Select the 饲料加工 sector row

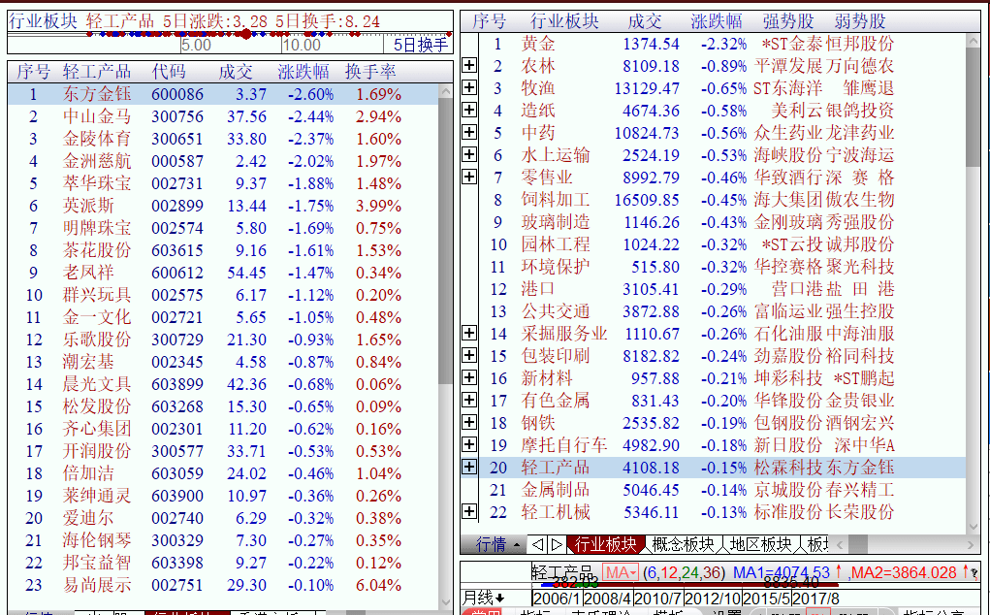tap(722, 200)
